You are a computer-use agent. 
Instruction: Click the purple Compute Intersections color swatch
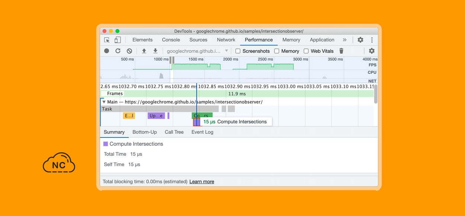click(106, 144)
